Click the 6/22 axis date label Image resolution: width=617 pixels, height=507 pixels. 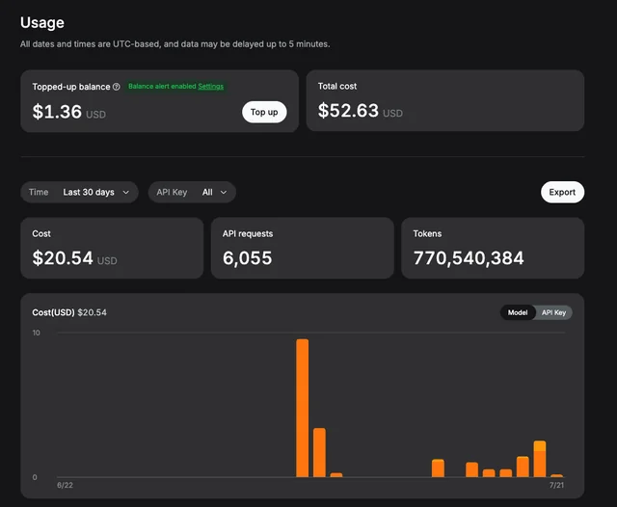click(x=65, y=486)
